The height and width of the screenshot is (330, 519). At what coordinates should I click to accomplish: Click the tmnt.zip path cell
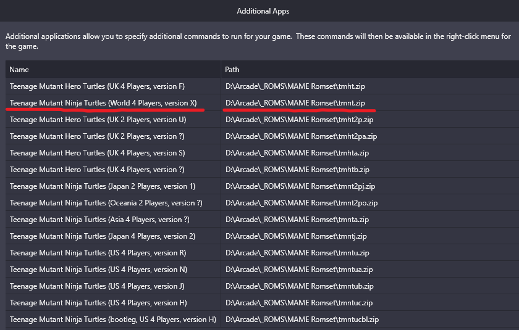pos(370,103)
